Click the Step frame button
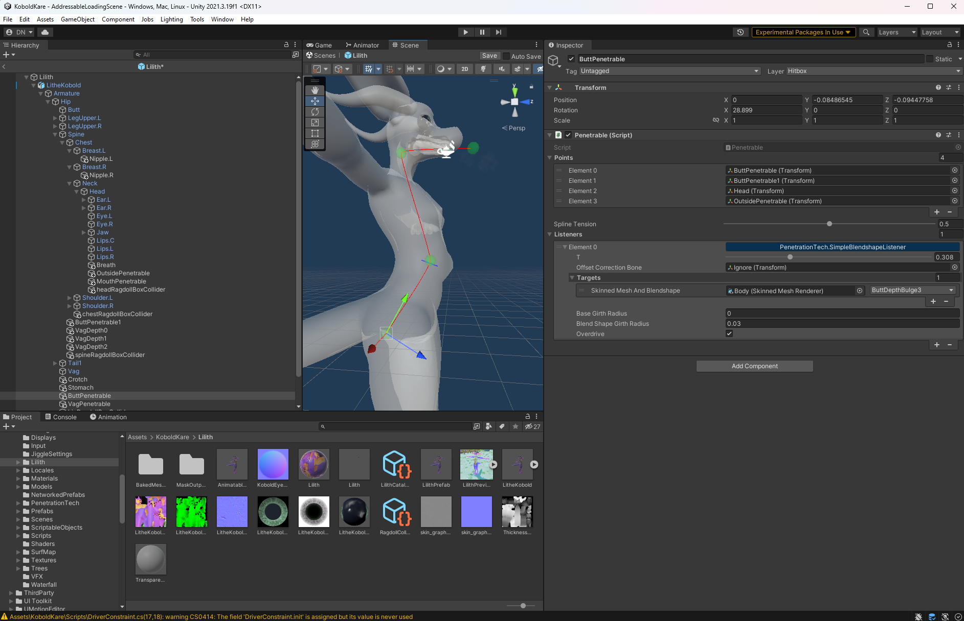Viewport: 964px width, 621px height. click(499, 32)
